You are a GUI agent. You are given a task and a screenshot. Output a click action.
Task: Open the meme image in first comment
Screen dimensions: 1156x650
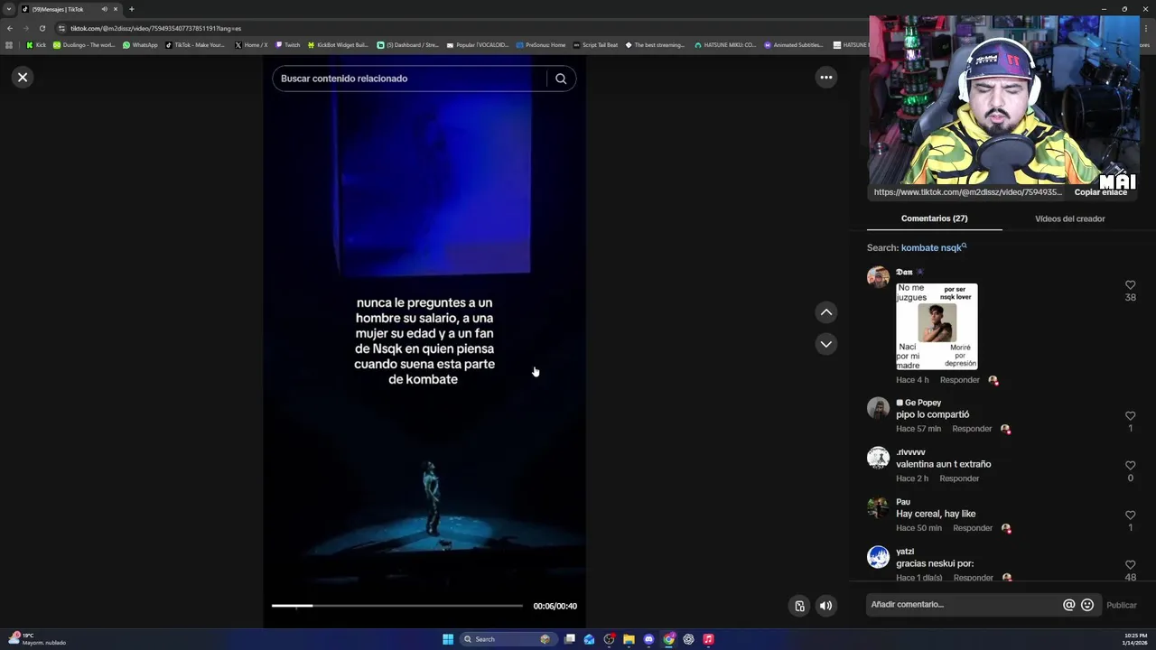click(937, 327)
